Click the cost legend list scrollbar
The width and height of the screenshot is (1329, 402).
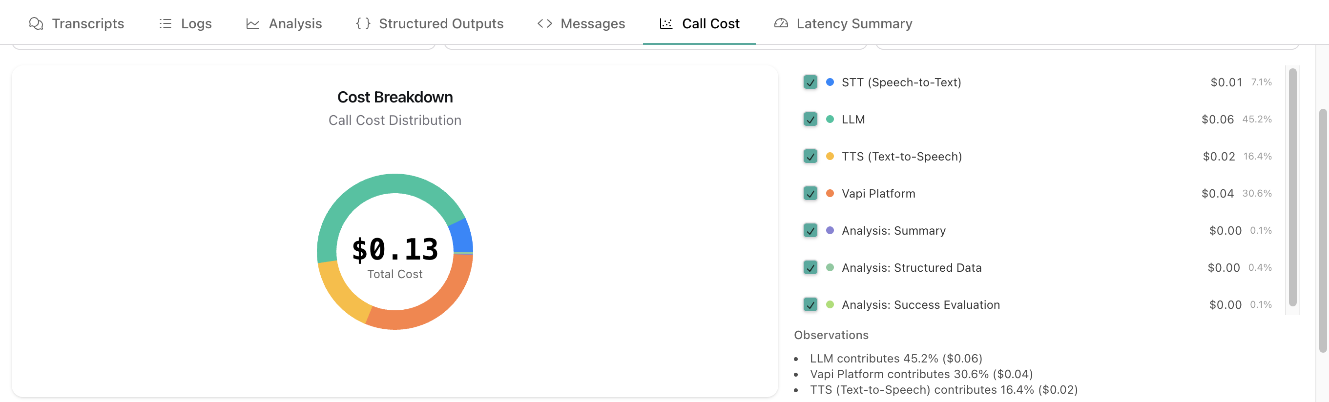pyautogui.click(x=1292, y=186)
